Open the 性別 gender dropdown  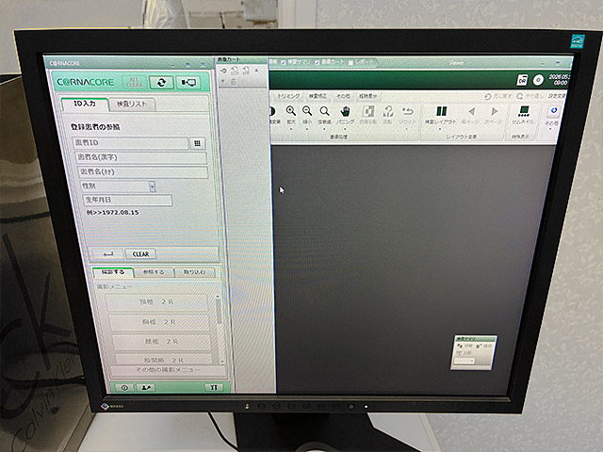pos(153,186)
